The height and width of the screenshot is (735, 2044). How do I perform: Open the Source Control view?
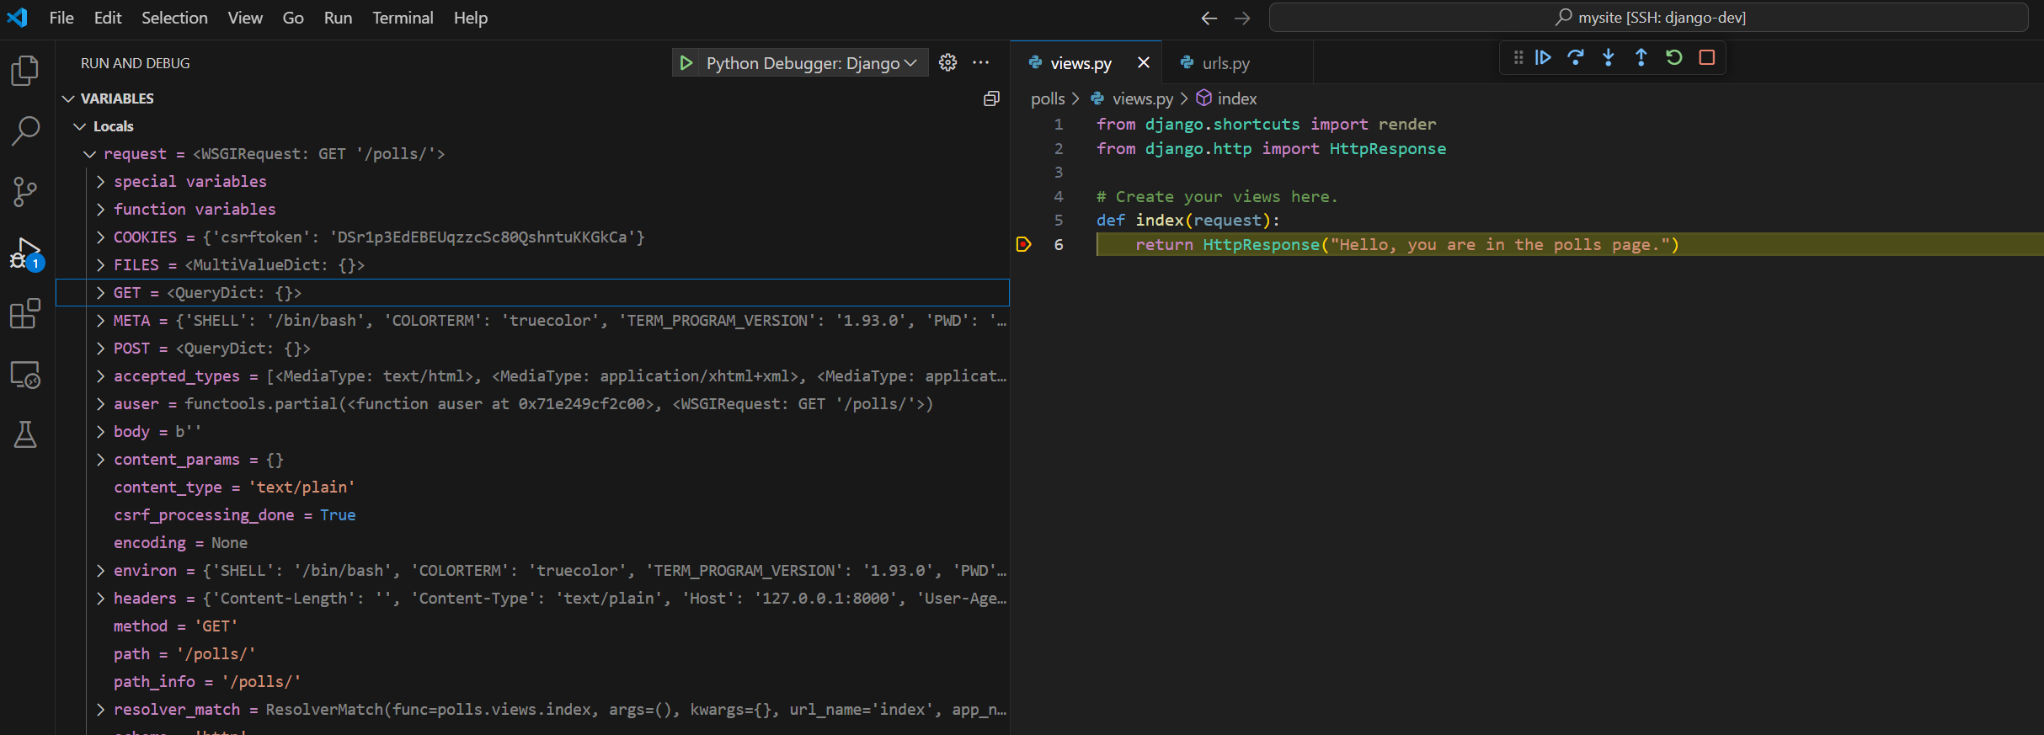25,192
